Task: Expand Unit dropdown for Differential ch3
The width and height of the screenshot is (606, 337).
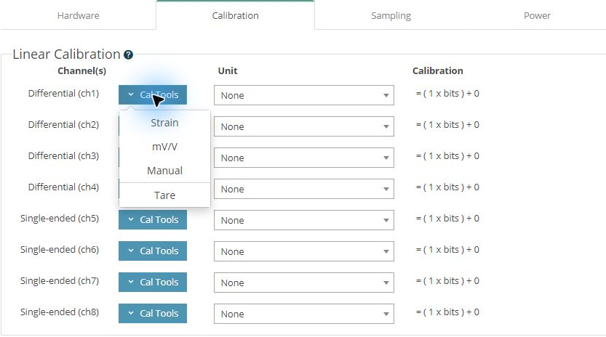Action: point(304,158)
